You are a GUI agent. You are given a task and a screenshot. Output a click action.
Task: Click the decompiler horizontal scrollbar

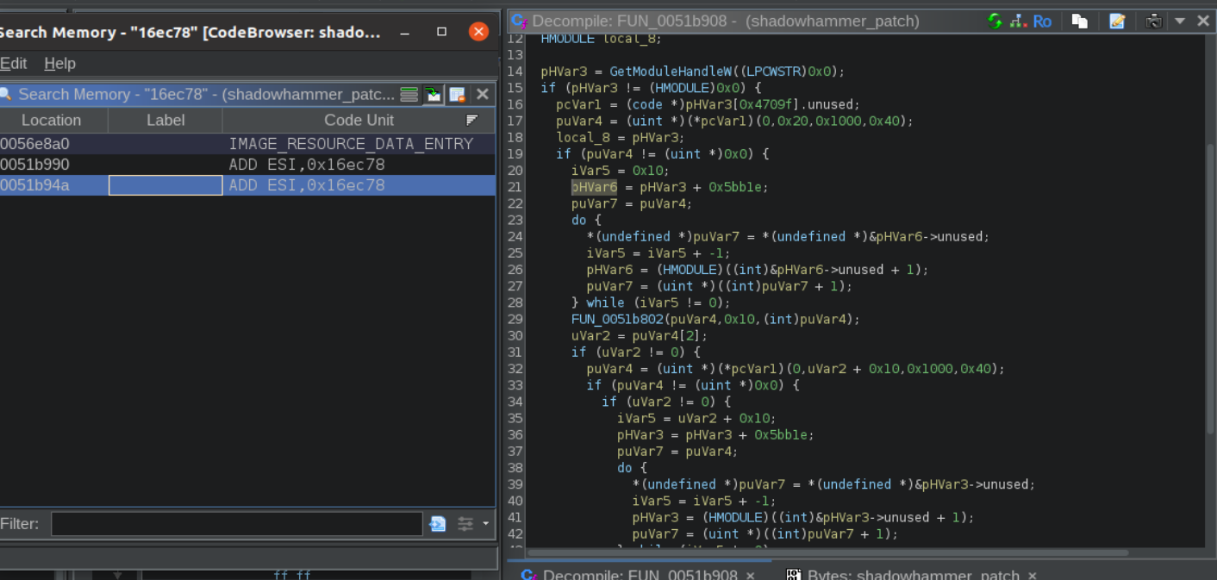click(827, 552)
